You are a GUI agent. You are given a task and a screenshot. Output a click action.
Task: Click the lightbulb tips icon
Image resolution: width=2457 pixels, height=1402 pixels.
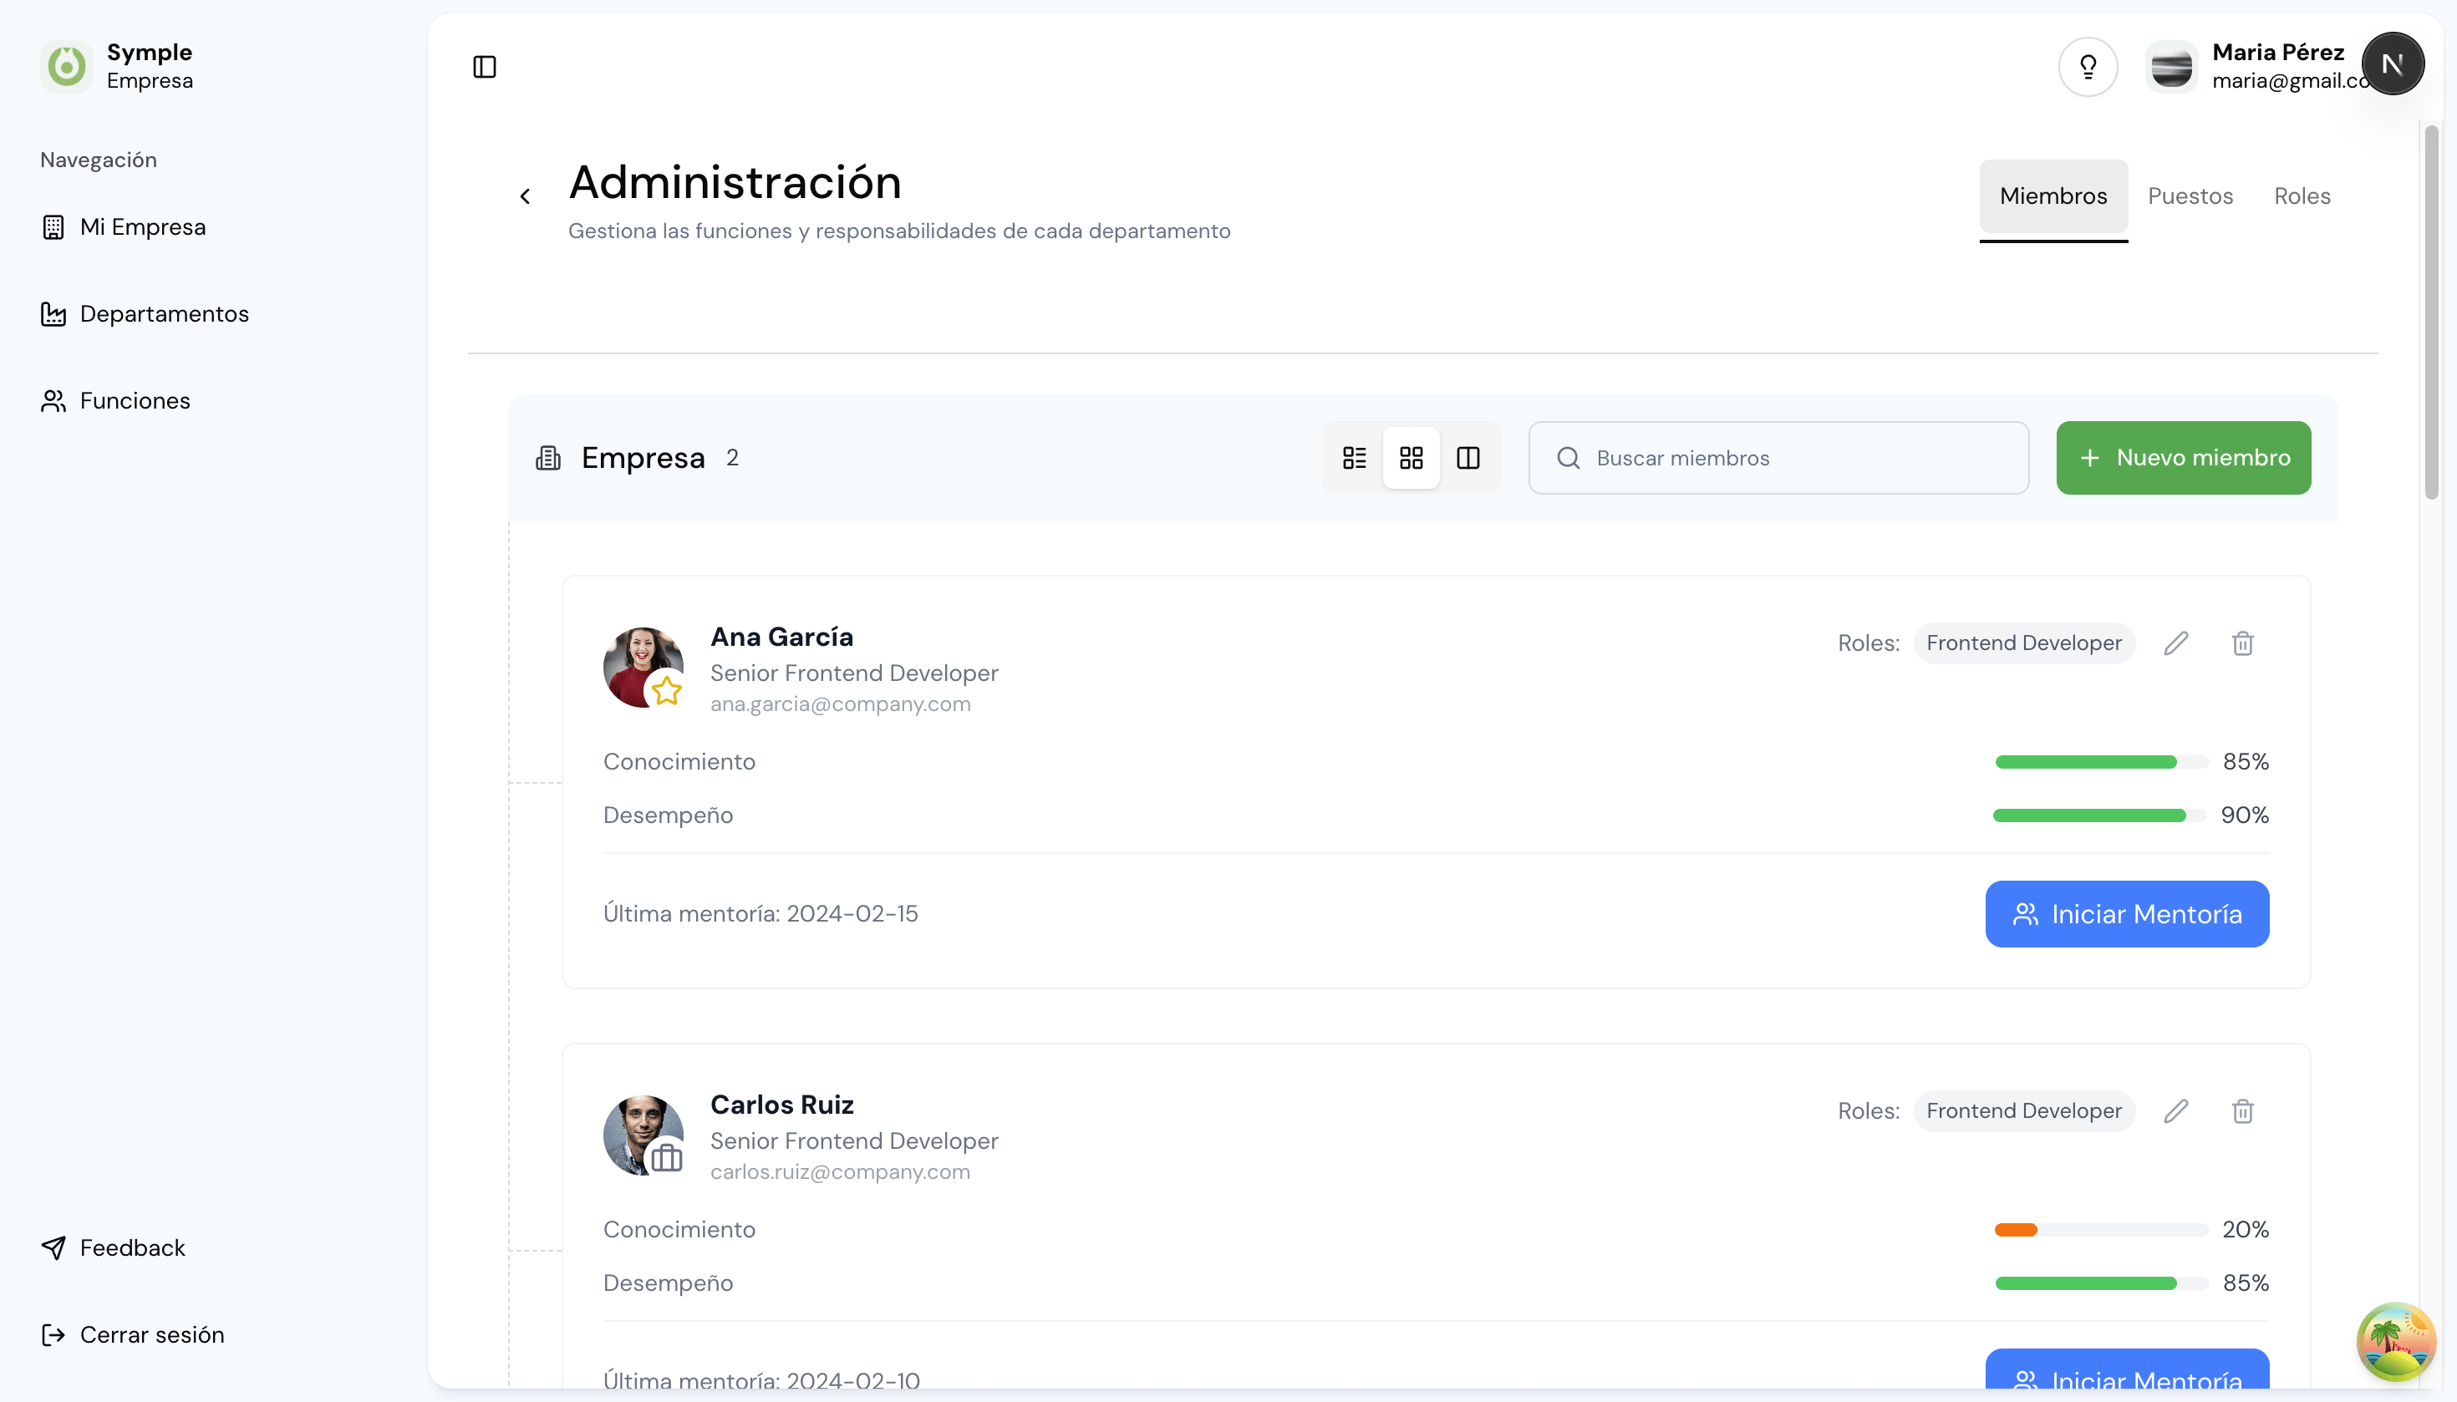click(2087, 67)
